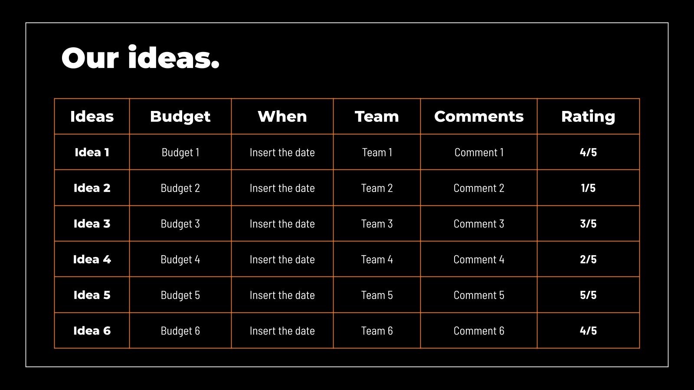Click the 1/5 rating value
This screenshot has height=390, width=694.
pos(588,188)
